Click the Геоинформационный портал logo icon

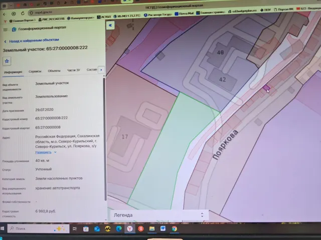[14, 29]
